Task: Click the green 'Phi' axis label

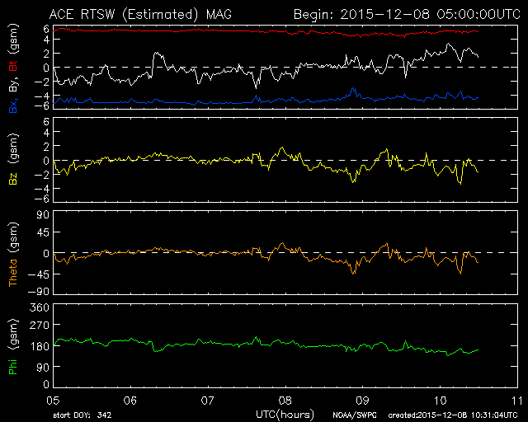Action: pyautogui.click(x=13, y=366)
